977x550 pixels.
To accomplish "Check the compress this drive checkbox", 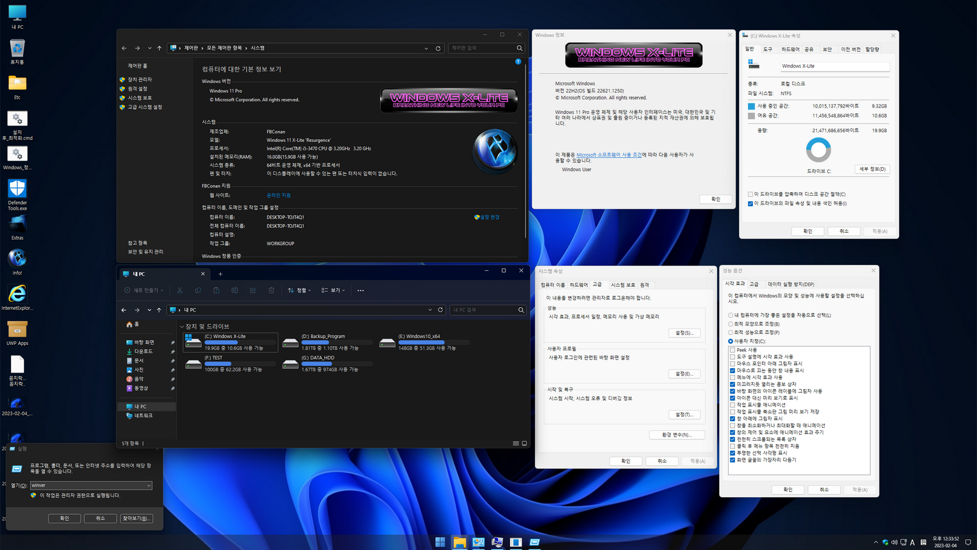I will coord(750,194).
